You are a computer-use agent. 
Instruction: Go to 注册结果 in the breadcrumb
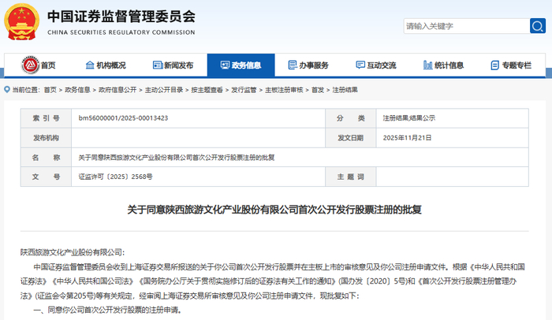click(x=345, y=90)
